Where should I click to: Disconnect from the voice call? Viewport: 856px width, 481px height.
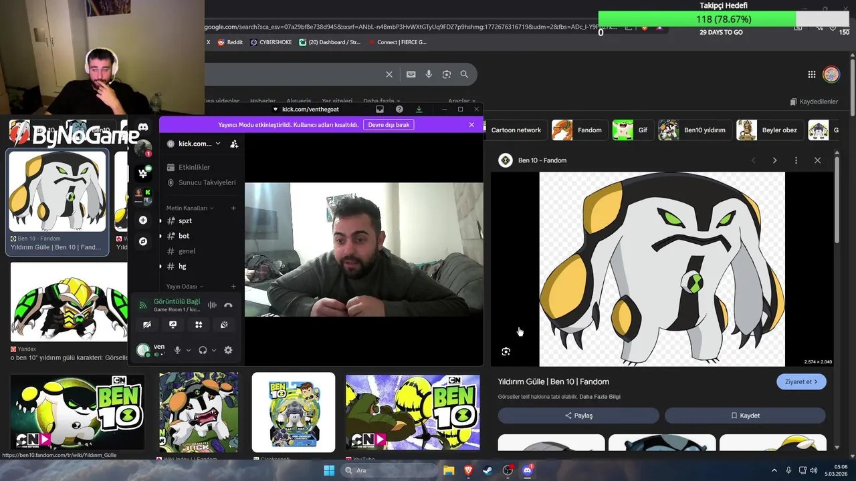pos(228,305)
